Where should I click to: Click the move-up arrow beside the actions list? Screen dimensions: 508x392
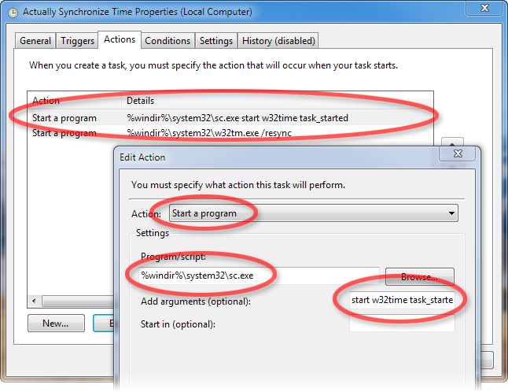[451, 146]
